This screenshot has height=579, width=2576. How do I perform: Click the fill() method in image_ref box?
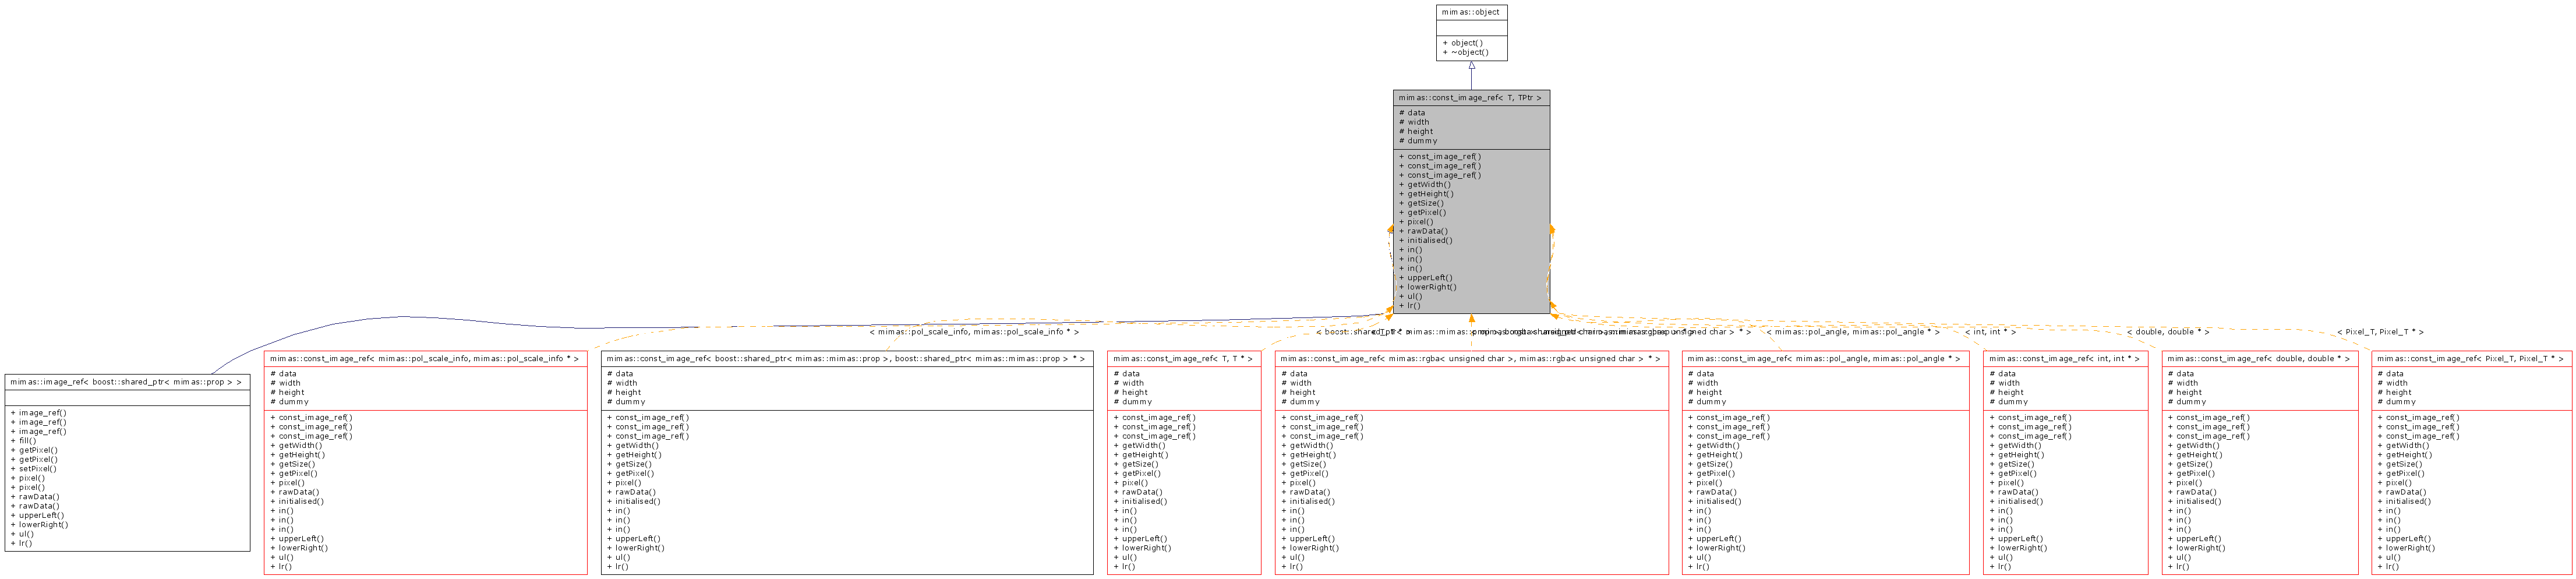pos(27,441)
